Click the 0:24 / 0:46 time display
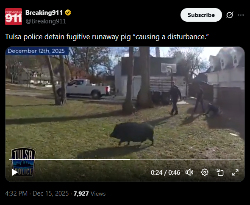 [x=165, y=173]
